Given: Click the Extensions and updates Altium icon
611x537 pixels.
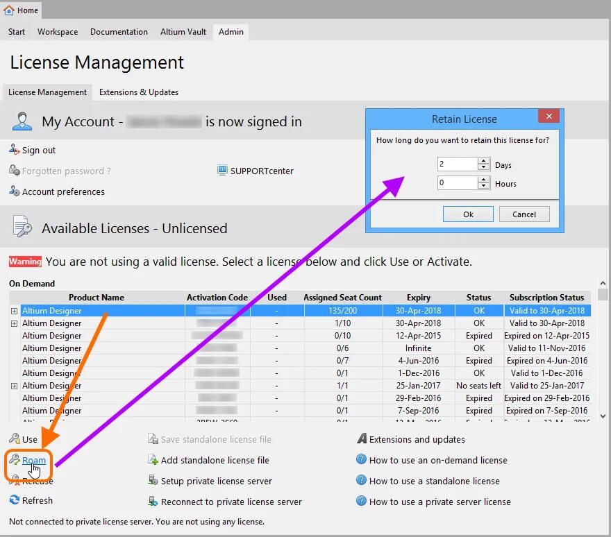Looking at the screenshot, I should [x=362, y=438].
